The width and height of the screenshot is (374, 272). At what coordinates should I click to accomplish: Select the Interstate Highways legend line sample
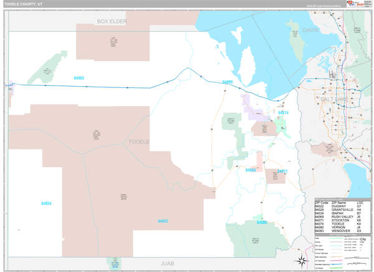(336, 264)
